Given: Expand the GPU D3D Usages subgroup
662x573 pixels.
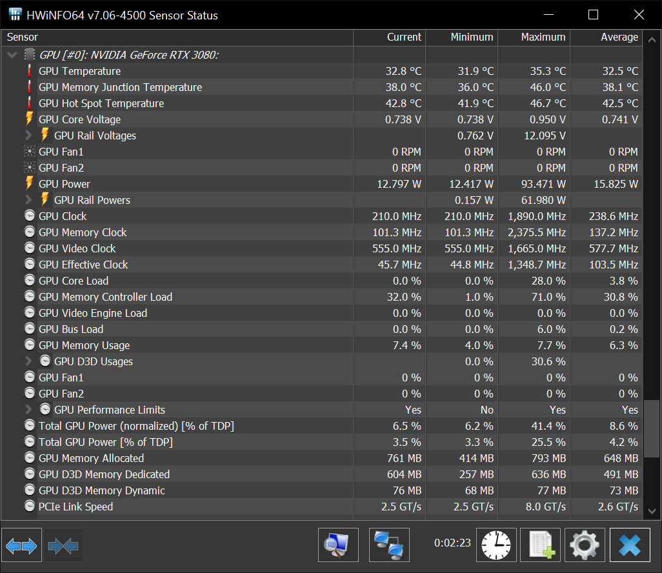Looking at the screenshot, I should pos(28,361).
